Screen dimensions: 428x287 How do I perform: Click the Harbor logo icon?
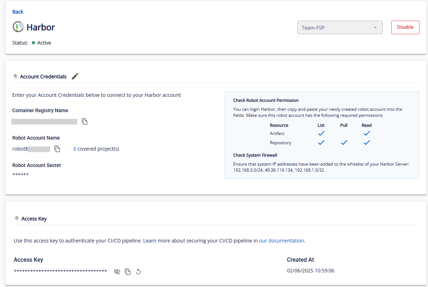tap(18, 27)
